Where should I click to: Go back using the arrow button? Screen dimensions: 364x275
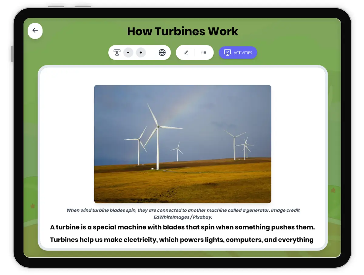coord(35,31)
